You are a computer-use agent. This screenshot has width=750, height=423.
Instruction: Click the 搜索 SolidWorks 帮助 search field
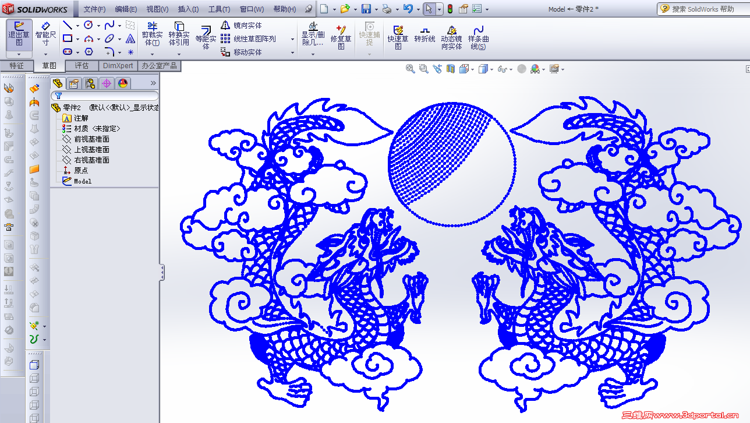(x=703, y=9)
